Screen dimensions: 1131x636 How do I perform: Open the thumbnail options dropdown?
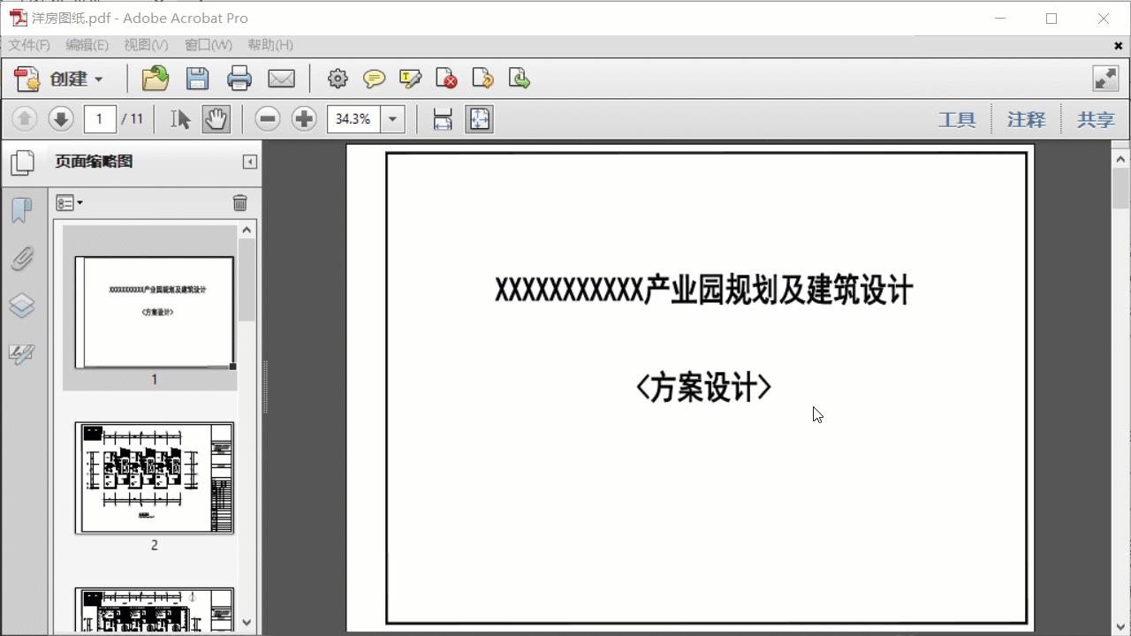tap(69, 202)
